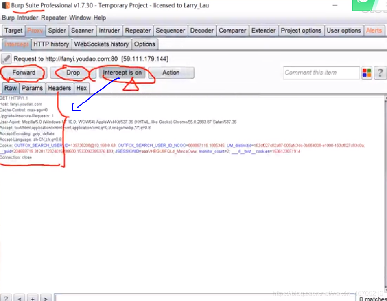Switch to the Proxy tab
Viewport: 387px width, 301px height.
35,31
